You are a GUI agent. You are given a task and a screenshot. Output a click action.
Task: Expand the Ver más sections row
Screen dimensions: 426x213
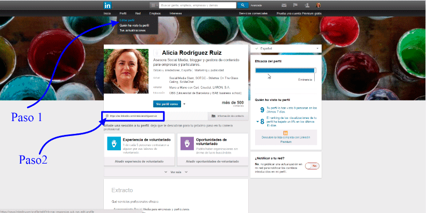(176, 172)
